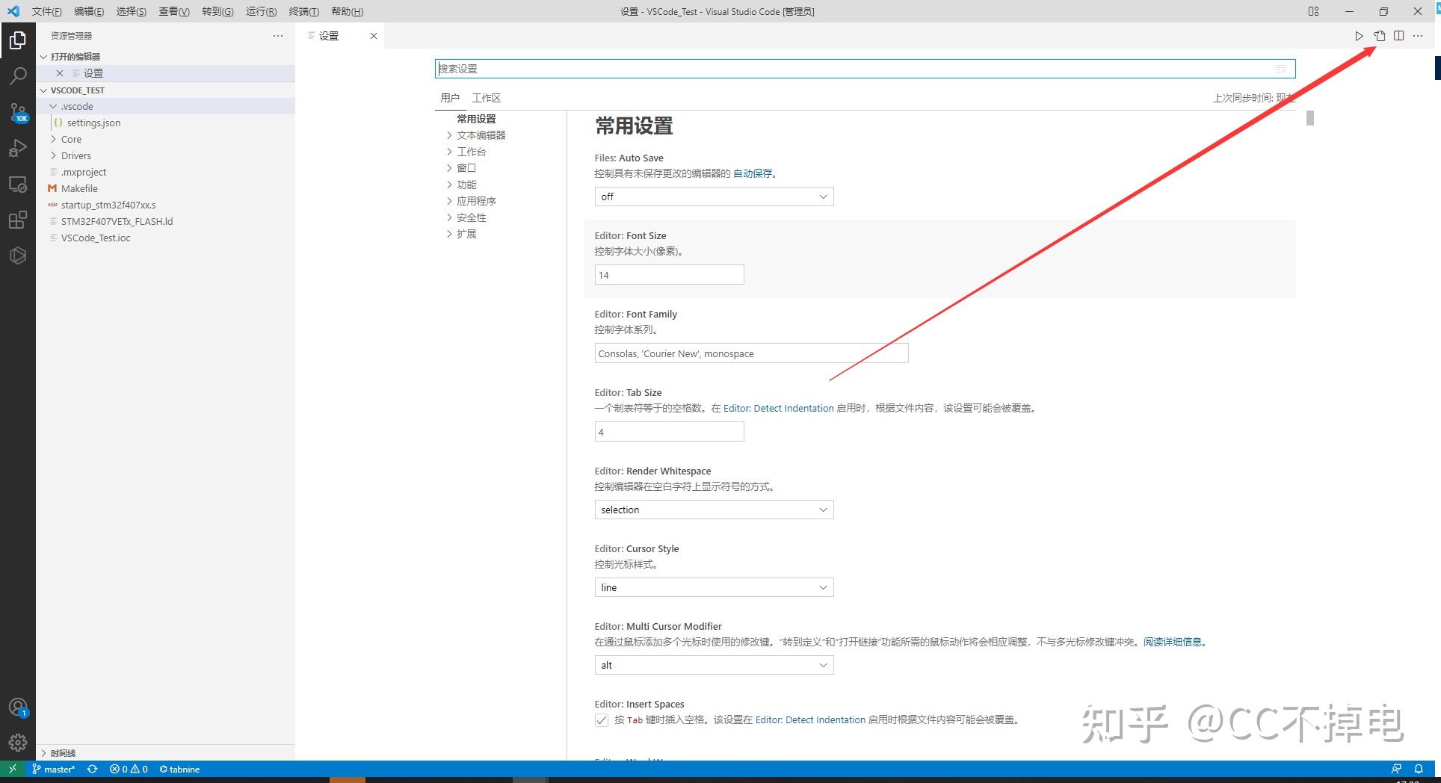This screenshot has width=1441, height=783.
Task: Open the Explorer view in activity bar
Action: click(18, 40)
